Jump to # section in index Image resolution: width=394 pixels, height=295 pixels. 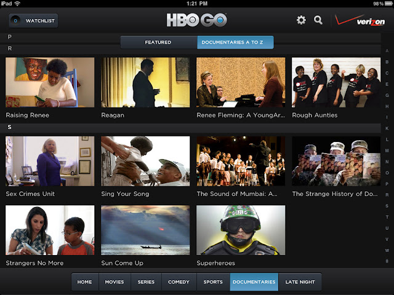pos(387,261)
